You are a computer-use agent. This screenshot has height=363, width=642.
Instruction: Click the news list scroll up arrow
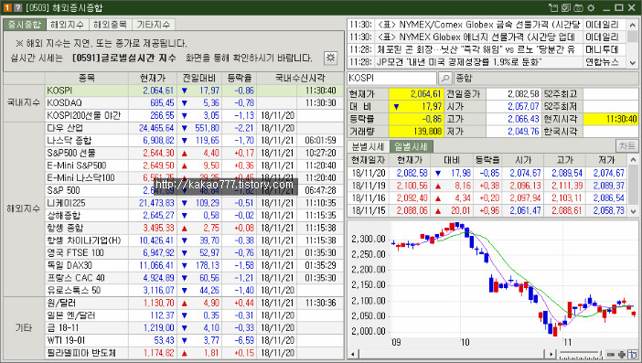pyautogui.click(x=633, y=25)
